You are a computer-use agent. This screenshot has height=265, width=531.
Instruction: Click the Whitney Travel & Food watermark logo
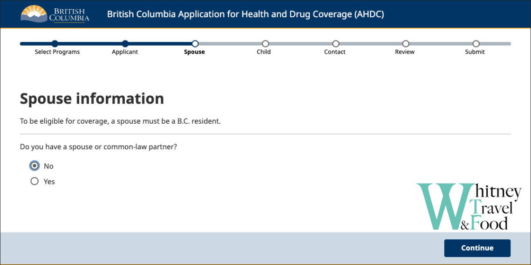pyautogui.click(x=468, y=207)
